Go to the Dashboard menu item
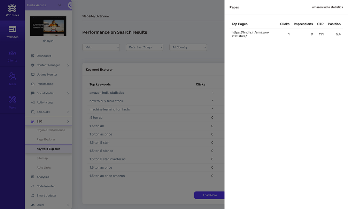This screenshot has width=348, height=209. pos(44,56)
